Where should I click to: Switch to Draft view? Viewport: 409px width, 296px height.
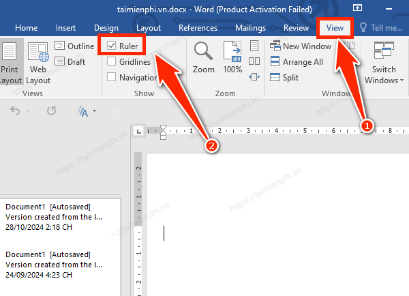point(70,61)
